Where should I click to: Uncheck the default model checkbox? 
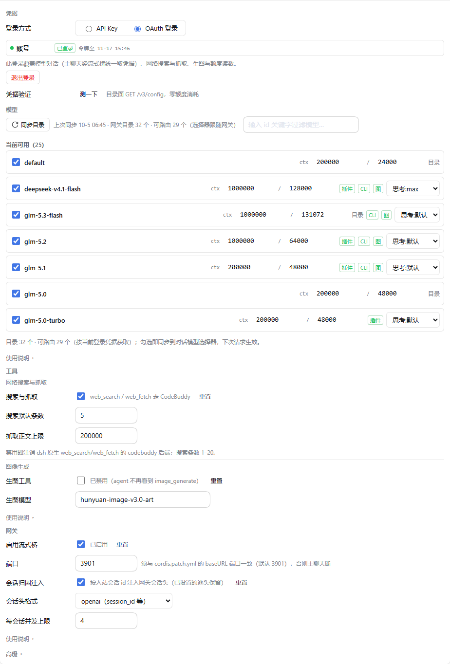pyautogui.click(x=16, y=162)
